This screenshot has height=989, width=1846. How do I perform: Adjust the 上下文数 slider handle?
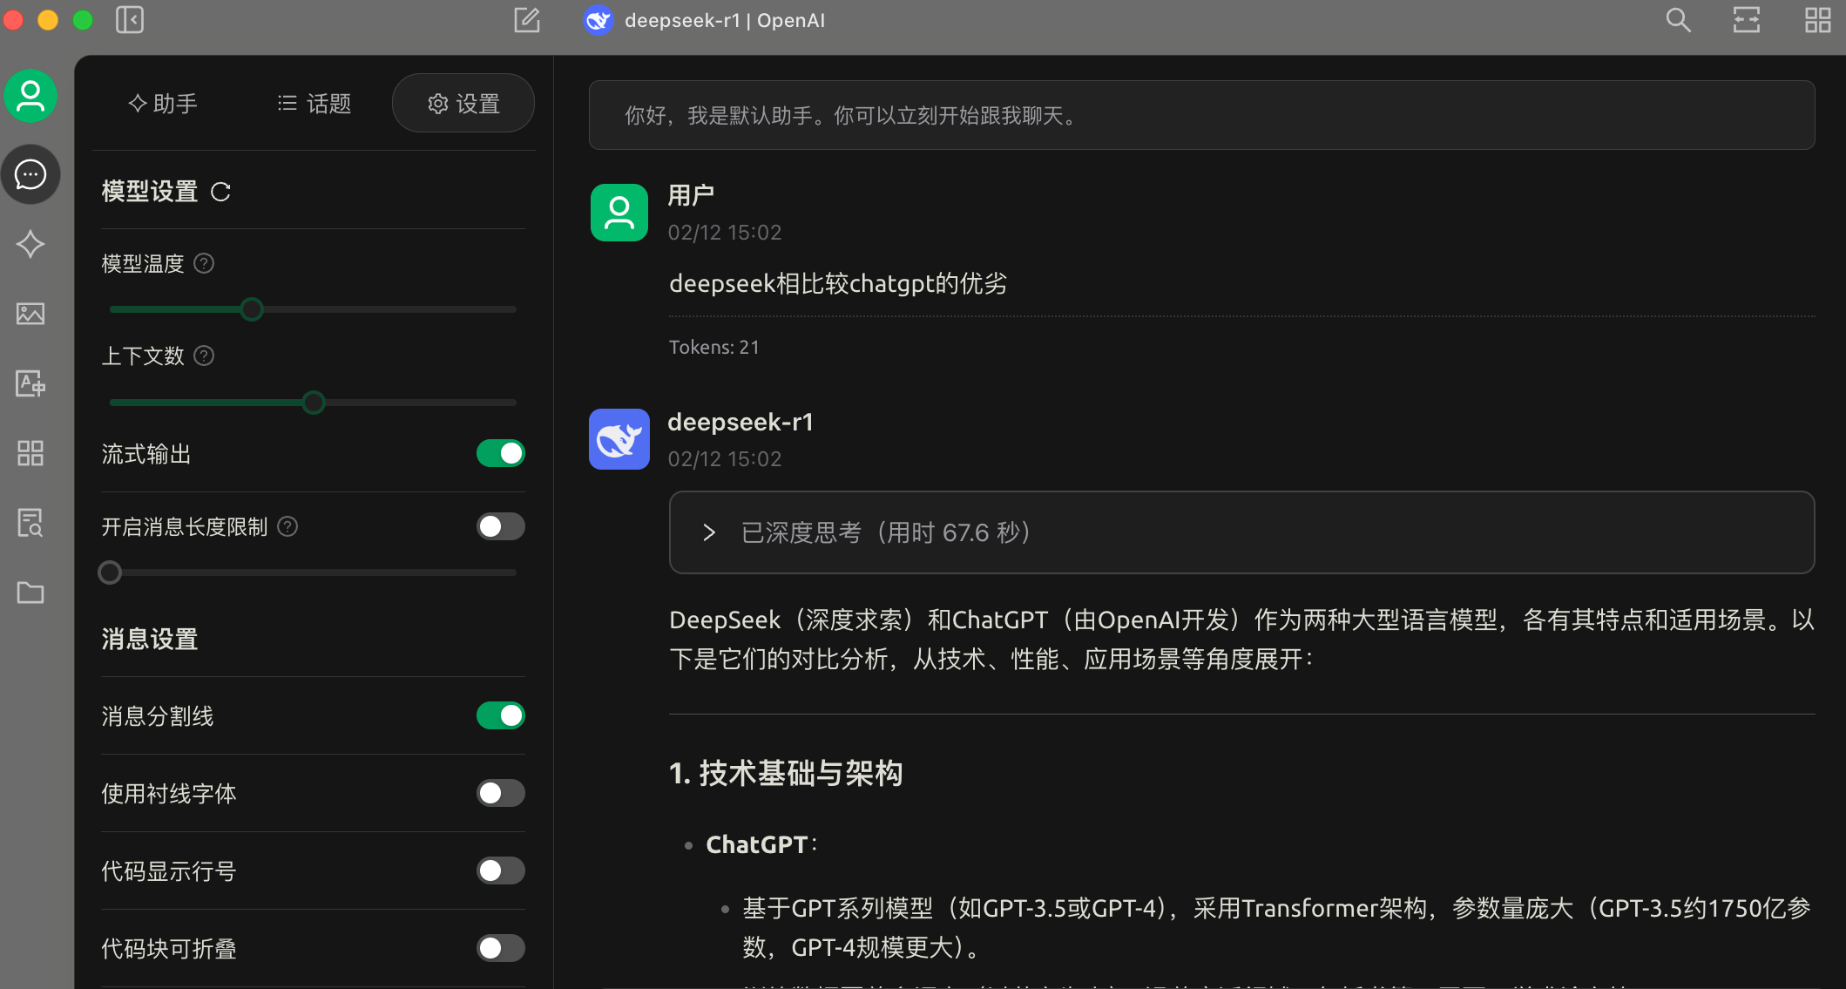click(x=314, y=403)
